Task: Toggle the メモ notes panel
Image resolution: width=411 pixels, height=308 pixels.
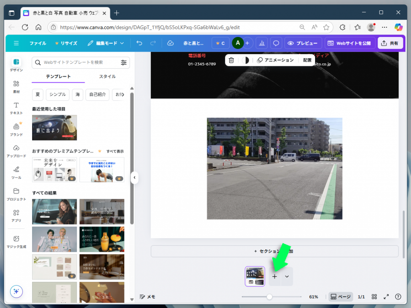Action: pyautogui.click(x=147, y=297)
